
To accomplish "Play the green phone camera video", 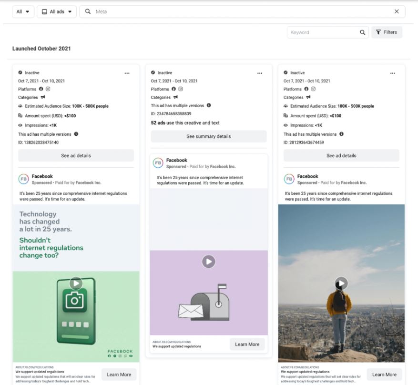I will tap(76, 283).
